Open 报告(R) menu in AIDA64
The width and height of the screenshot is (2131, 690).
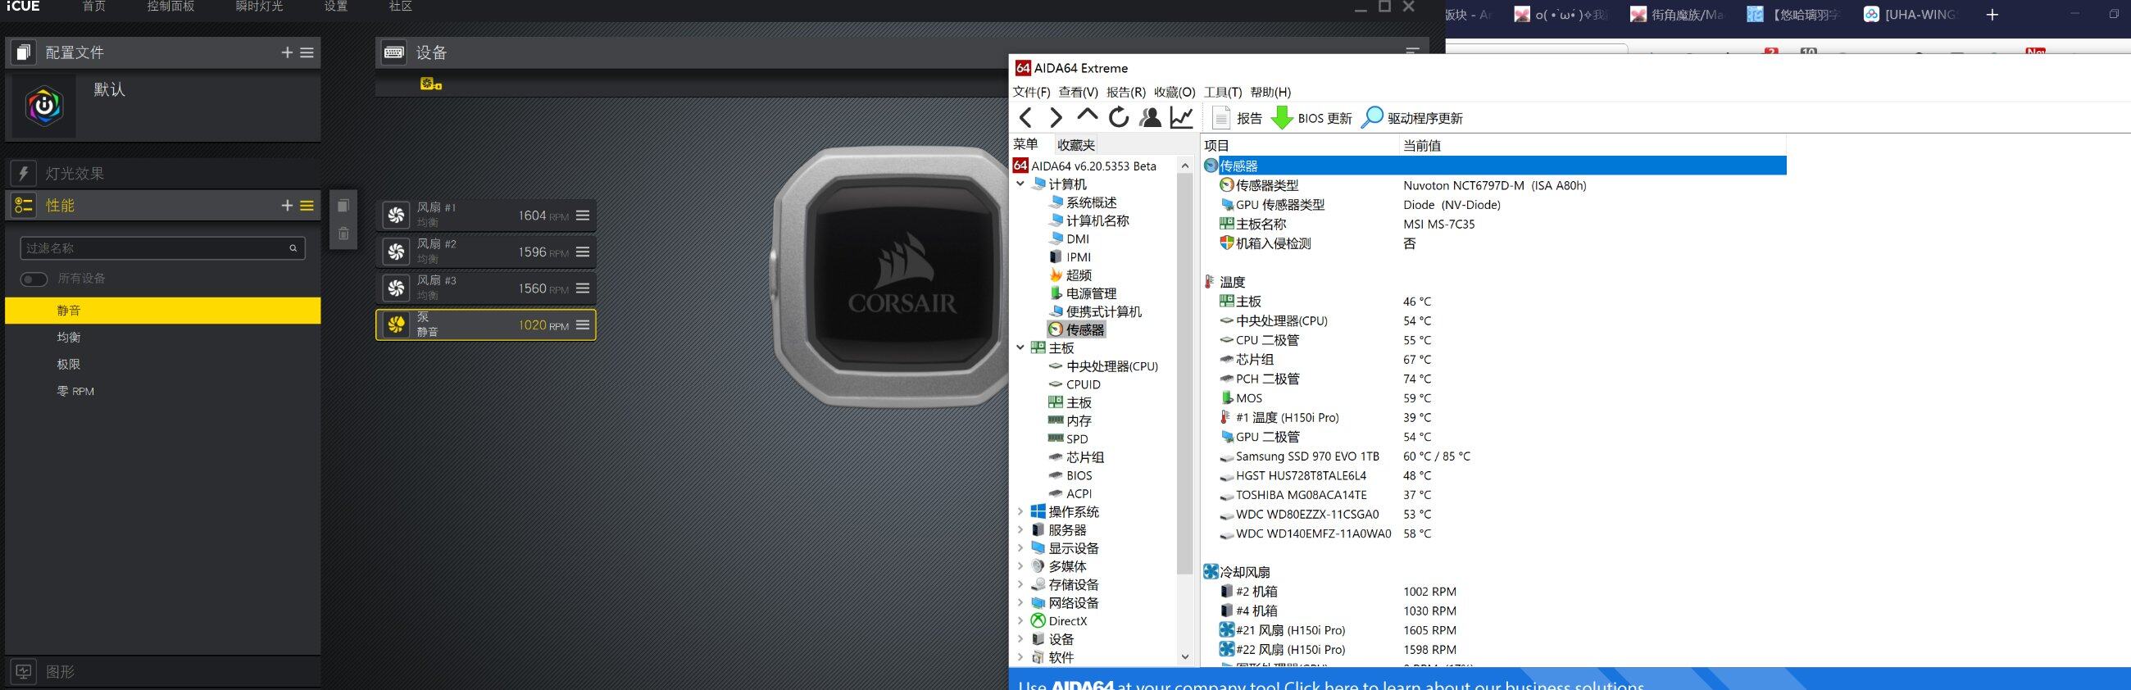pyautogui.click(x=1126, y=92)
